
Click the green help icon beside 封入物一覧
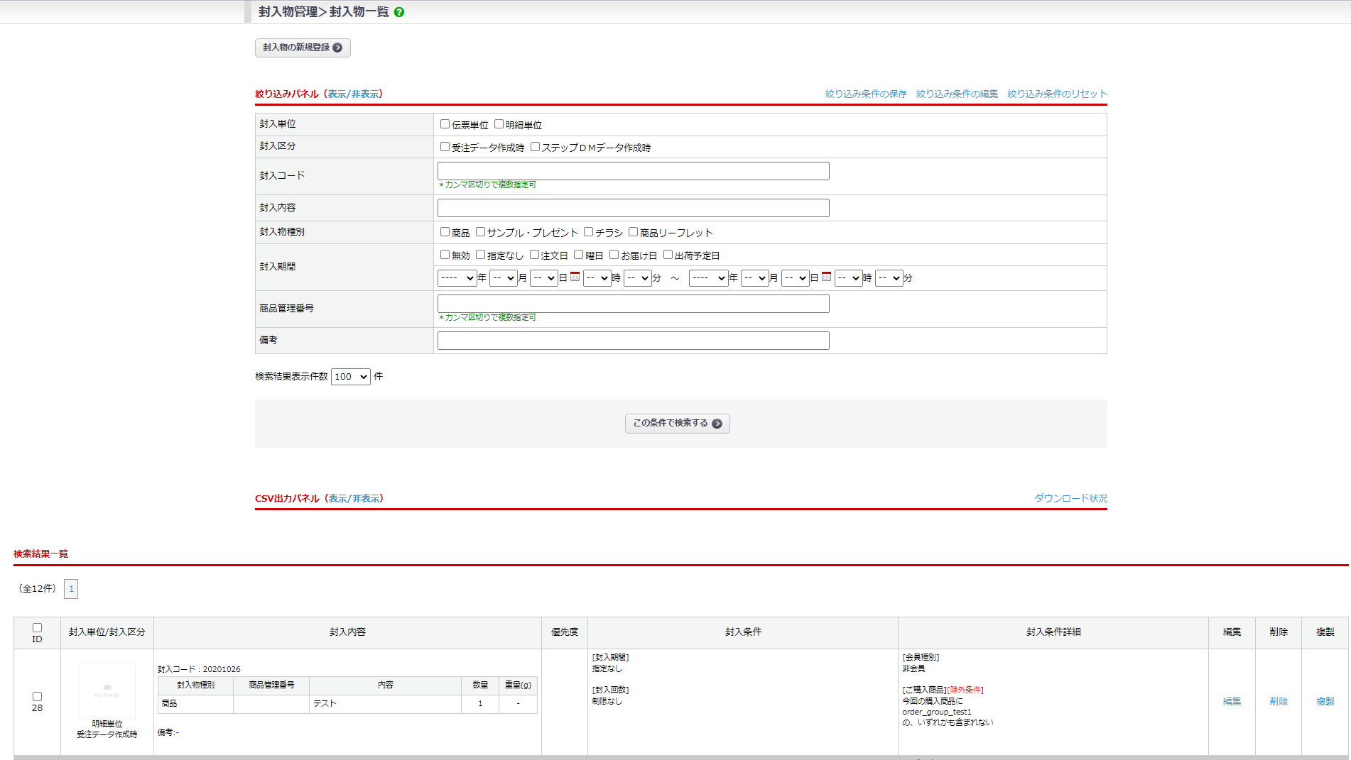(x=399, y=12)
